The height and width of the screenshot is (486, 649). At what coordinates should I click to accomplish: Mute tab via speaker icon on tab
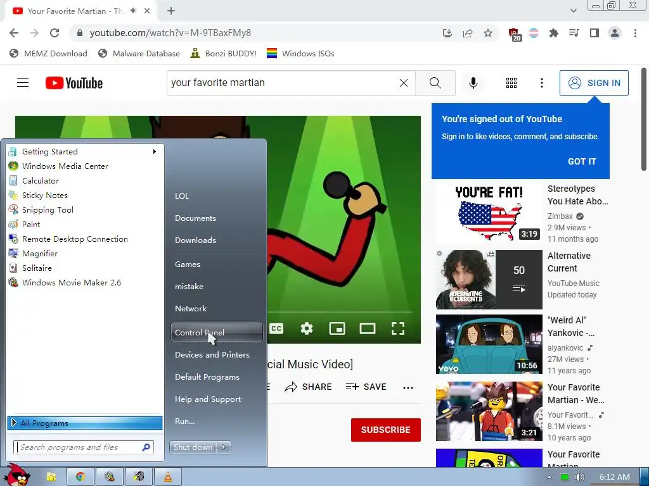coord(133,11)
